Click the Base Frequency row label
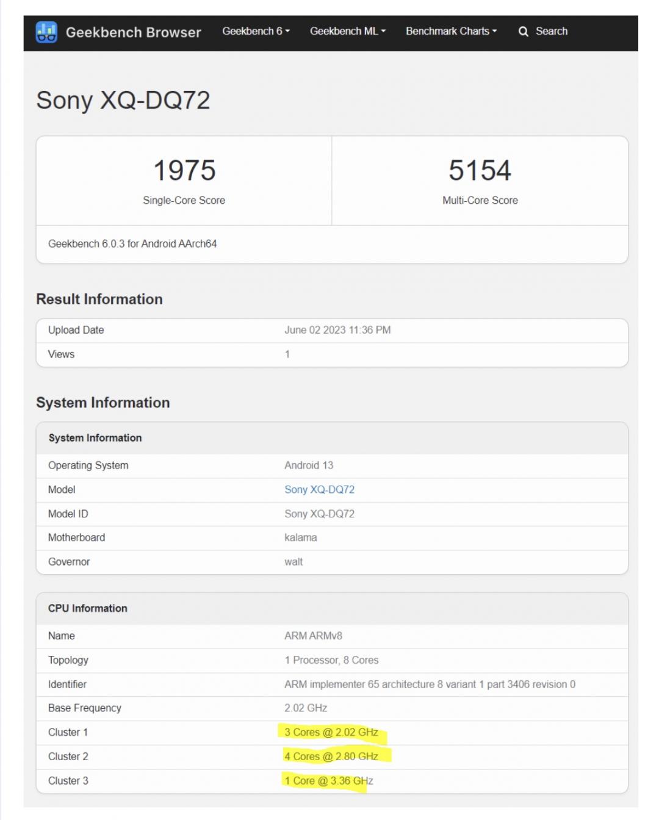Viewport: 659px width, 820px height. [85, 708]
